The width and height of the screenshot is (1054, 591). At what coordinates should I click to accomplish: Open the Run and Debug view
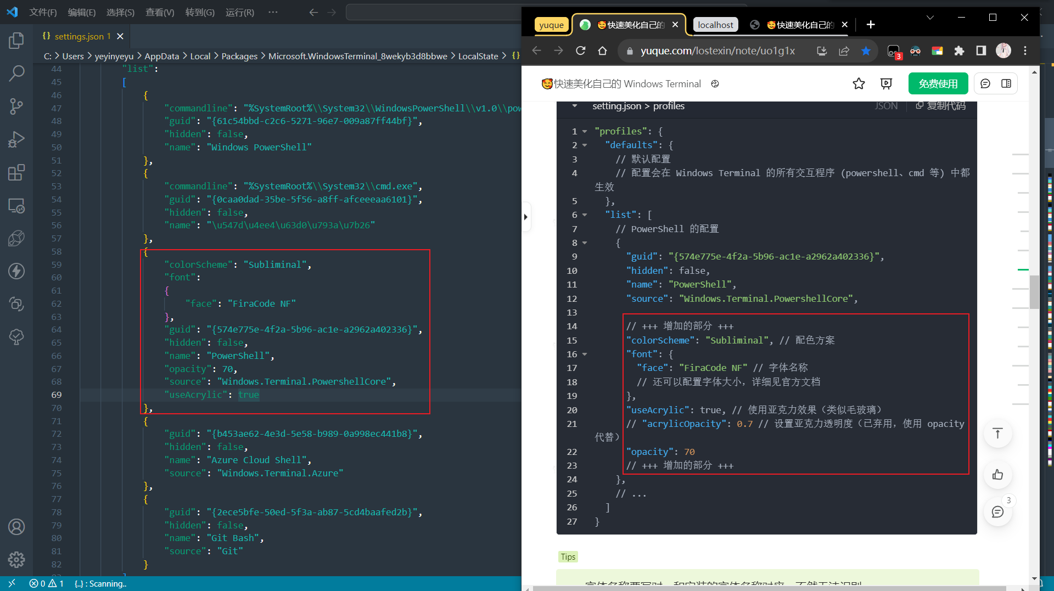coord(16,139)
